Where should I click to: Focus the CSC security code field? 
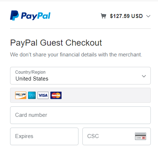click(x=117, y=136)
